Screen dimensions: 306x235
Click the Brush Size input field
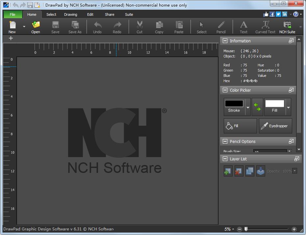tap(270, 151)
